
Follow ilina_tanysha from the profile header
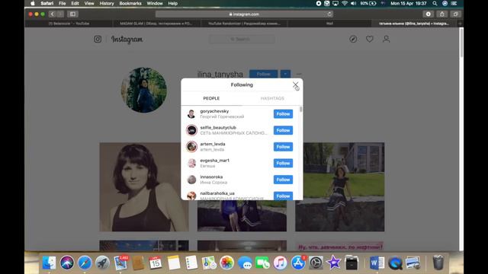263,75
